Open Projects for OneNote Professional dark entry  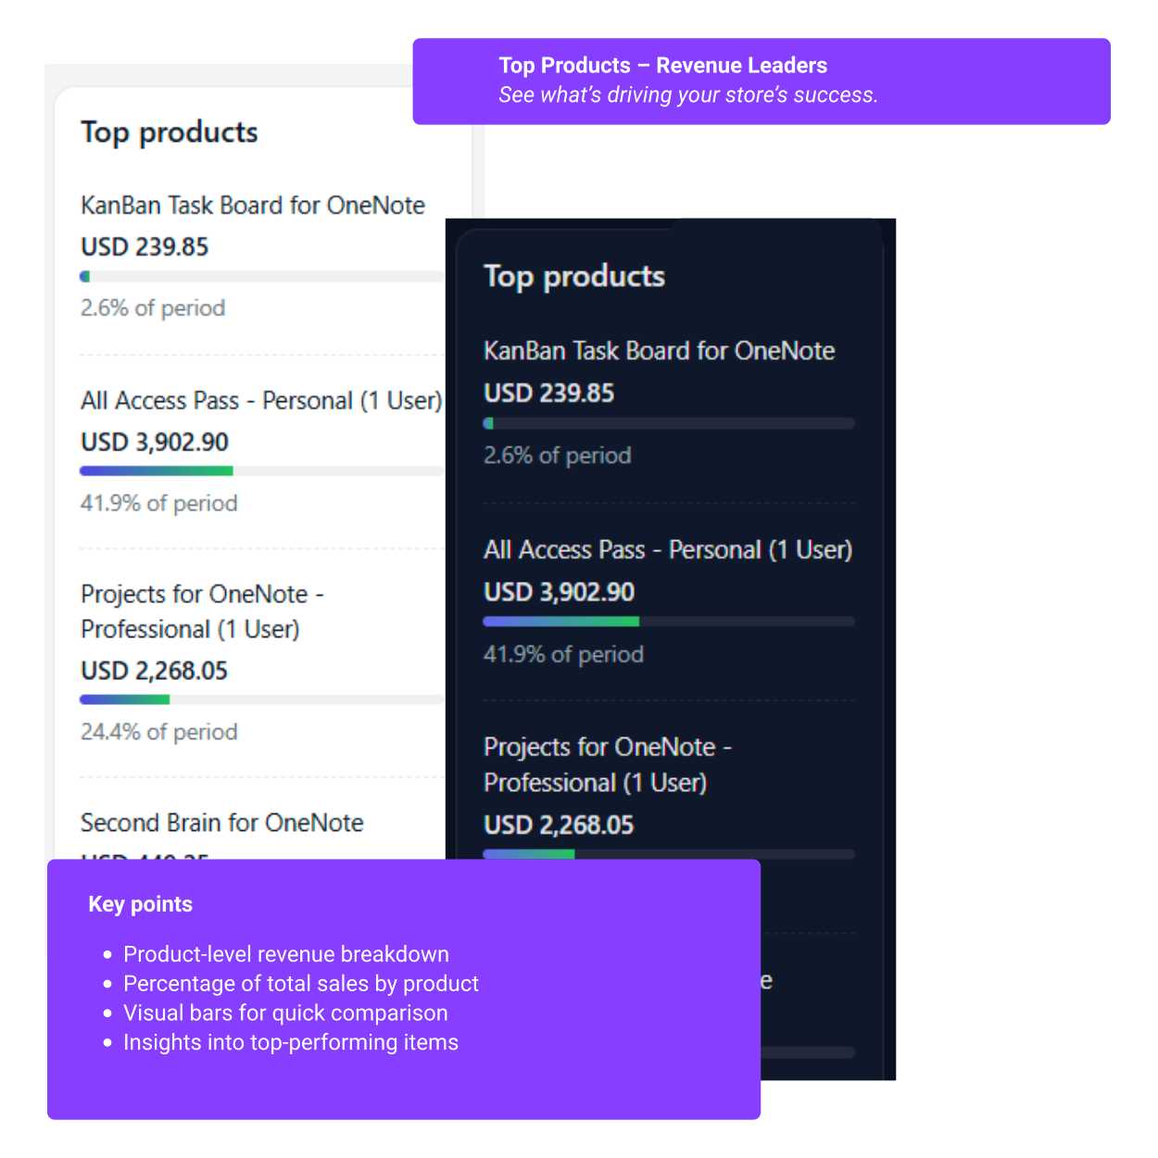[x=608, y=764]
